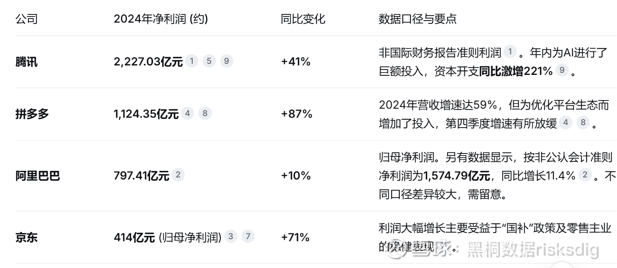Open citation 9 after 同比激增221%

(562, 70)
